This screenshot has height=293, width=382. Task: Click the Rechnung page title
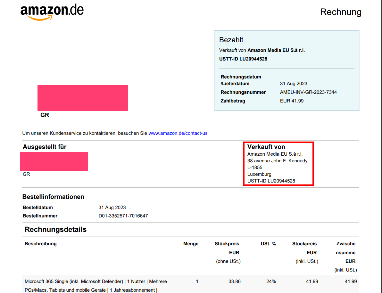(341, 12)
